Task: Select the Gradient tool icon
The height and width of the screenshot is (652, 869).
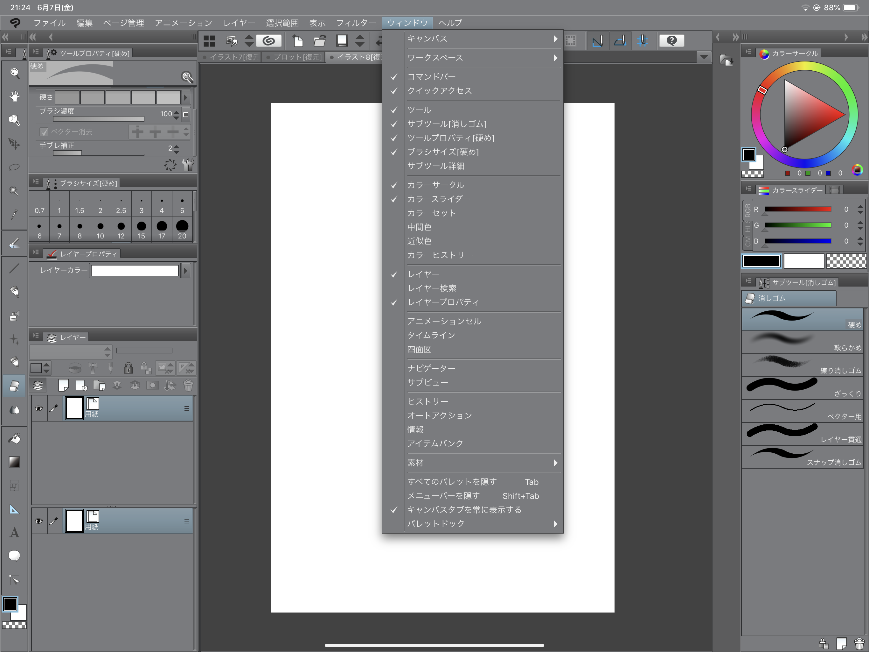Action: point(14,462)
